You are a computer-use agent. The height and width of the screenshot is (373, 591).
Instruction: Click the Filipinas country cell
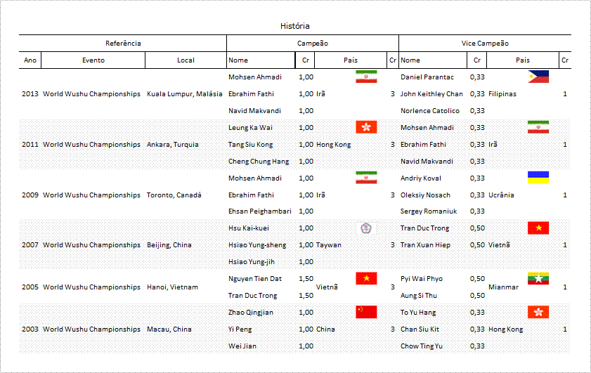click(x=502, y=94)
